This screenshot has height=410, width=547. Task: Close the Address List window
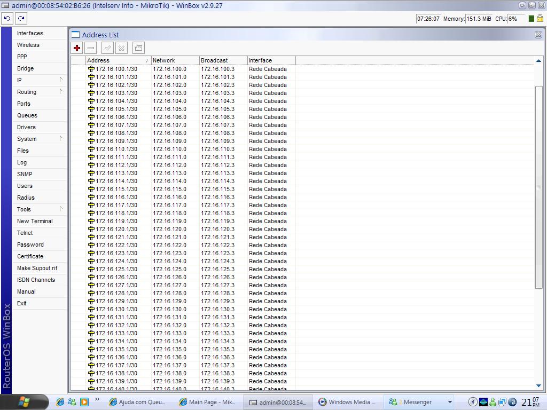(x=538, y=35)
